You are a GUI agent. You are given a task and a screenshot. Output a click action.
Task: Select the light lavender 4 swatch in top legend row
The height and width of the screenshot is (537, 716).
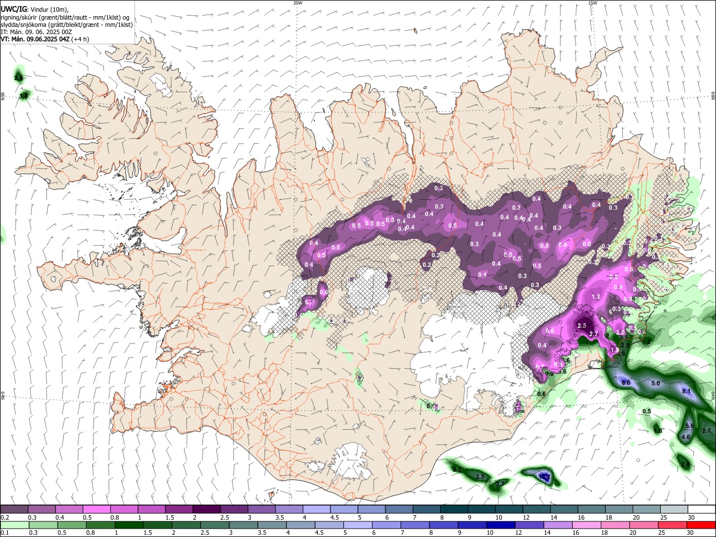316,510
